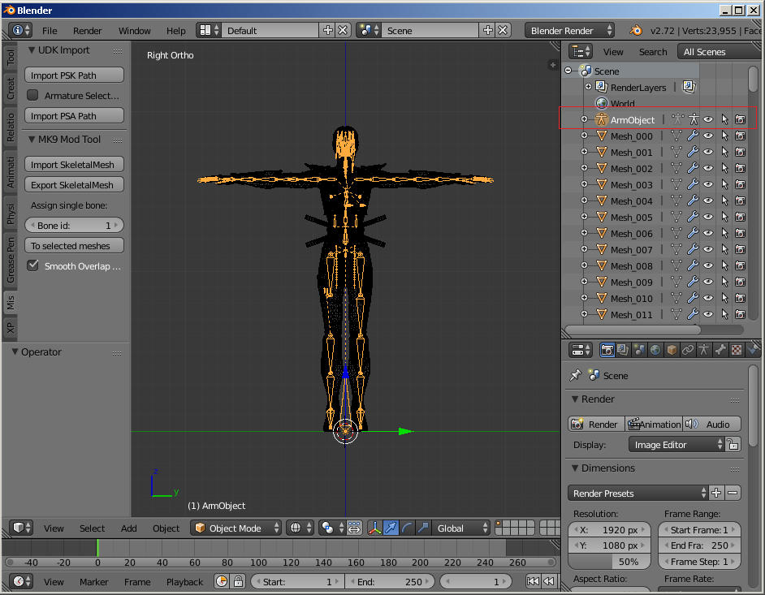Click the End frame field in the timeline

coord(390,581)
